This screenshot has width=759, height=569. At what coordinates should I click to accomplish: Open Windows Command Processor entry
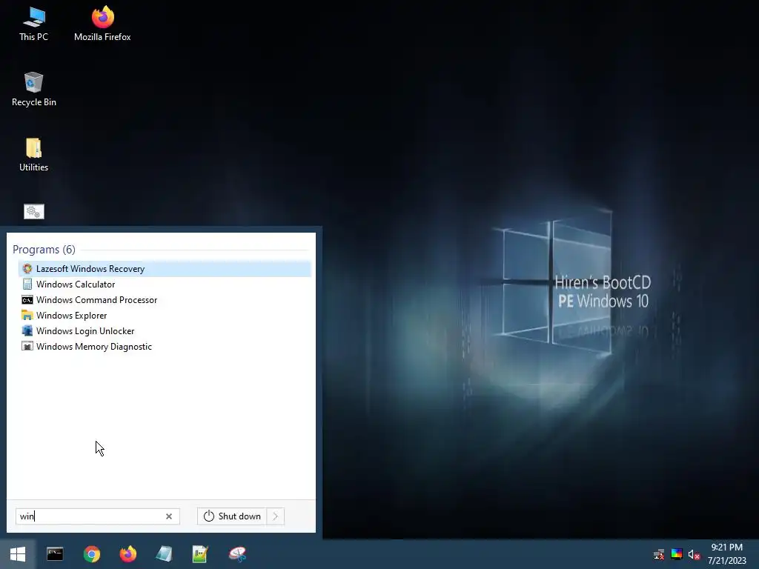point(165,300)
